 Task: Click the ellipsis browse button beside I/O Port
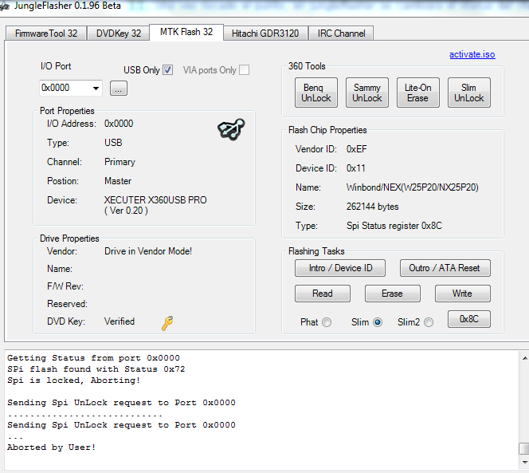coord(119,89)
